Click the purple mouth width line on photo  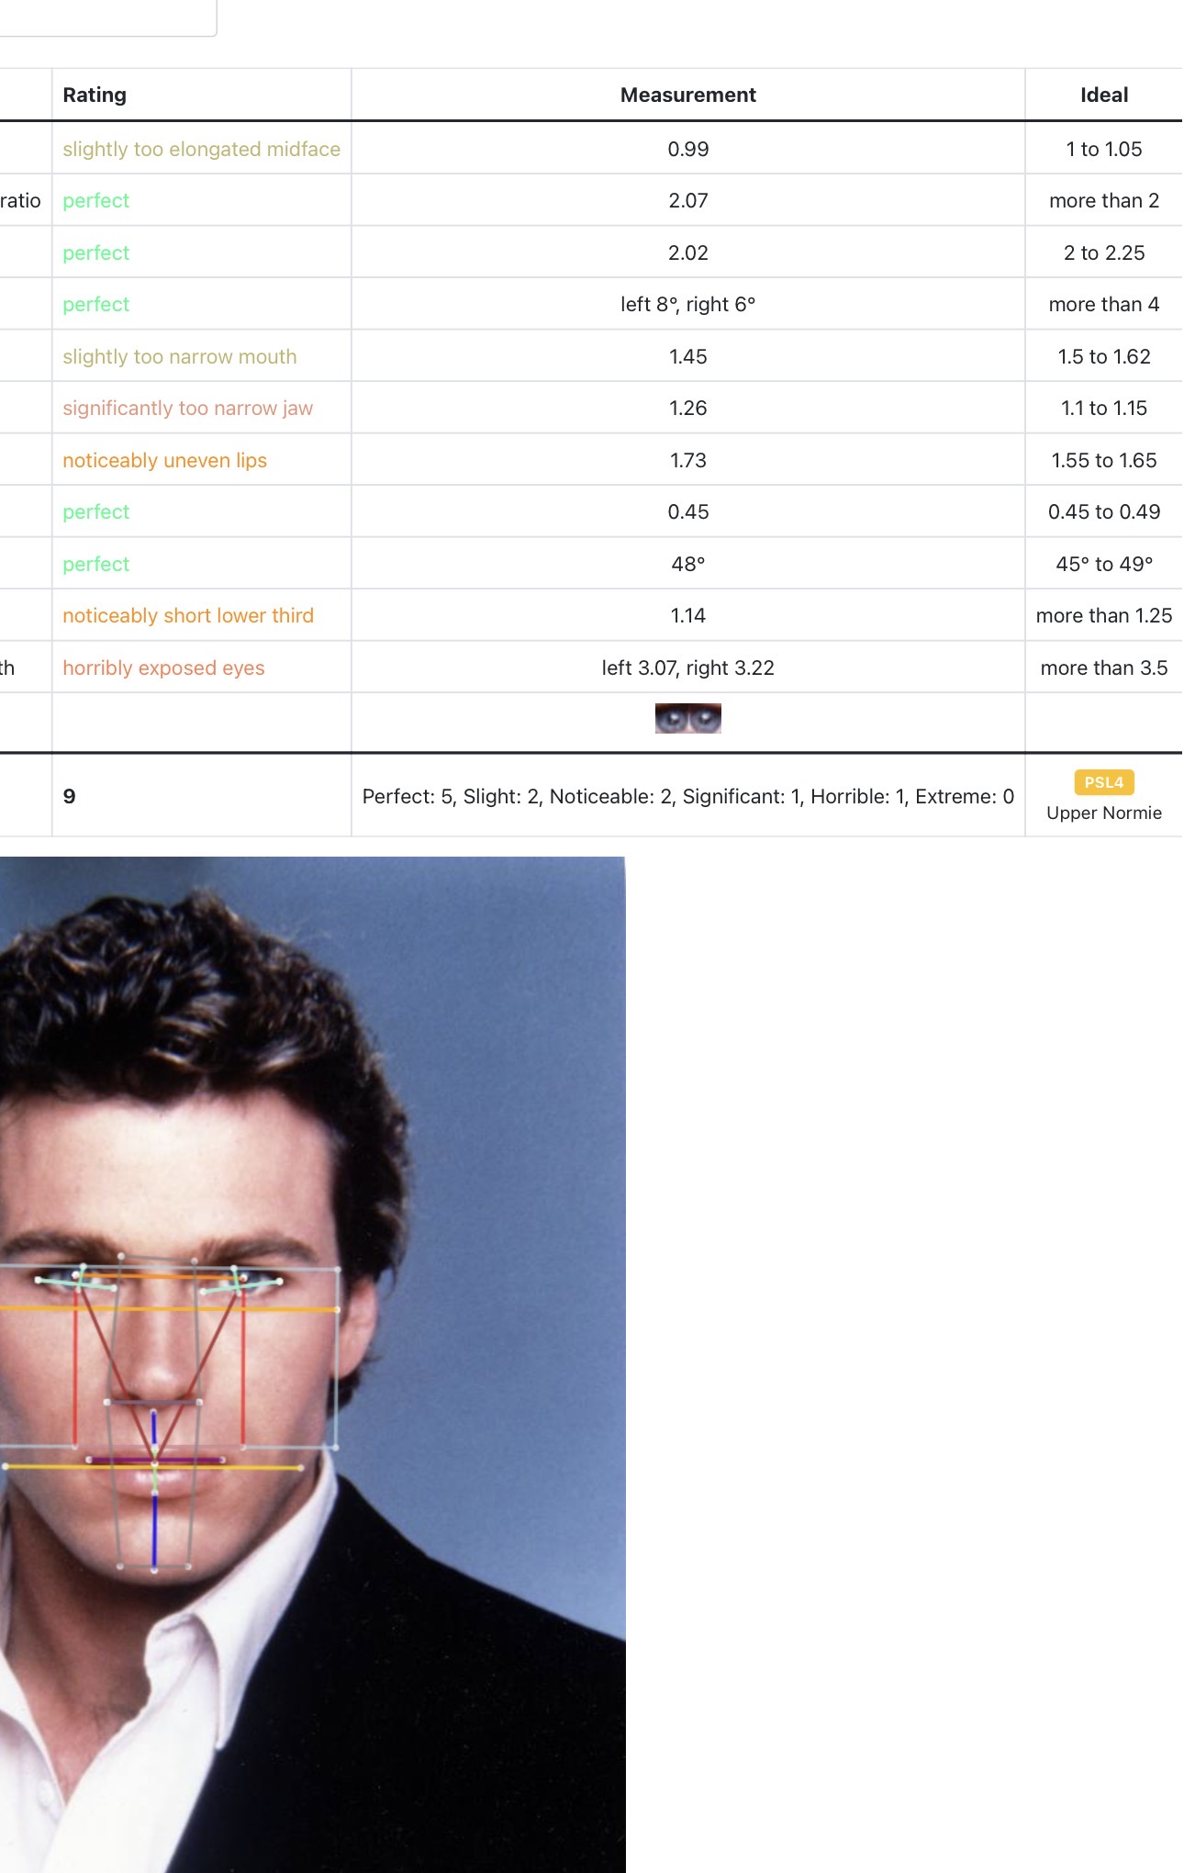click(x=156, y=1459)
